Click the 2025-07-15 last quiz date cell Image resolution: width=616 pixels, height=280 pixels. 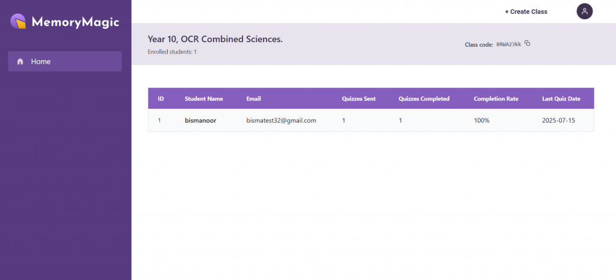tap(558, 120)
